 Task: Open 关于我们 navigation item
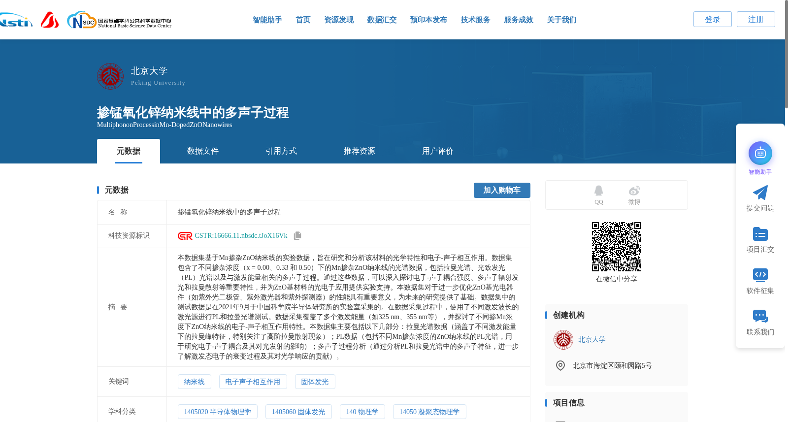pos(561,20)
